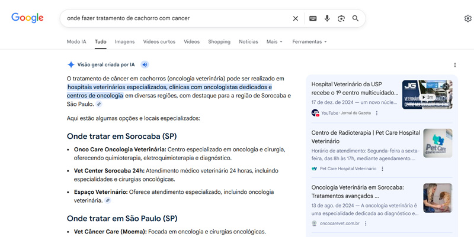Click the Pet Care source favicon
The height and width of the screenshot is (237, 474).
tap(315, 168)
